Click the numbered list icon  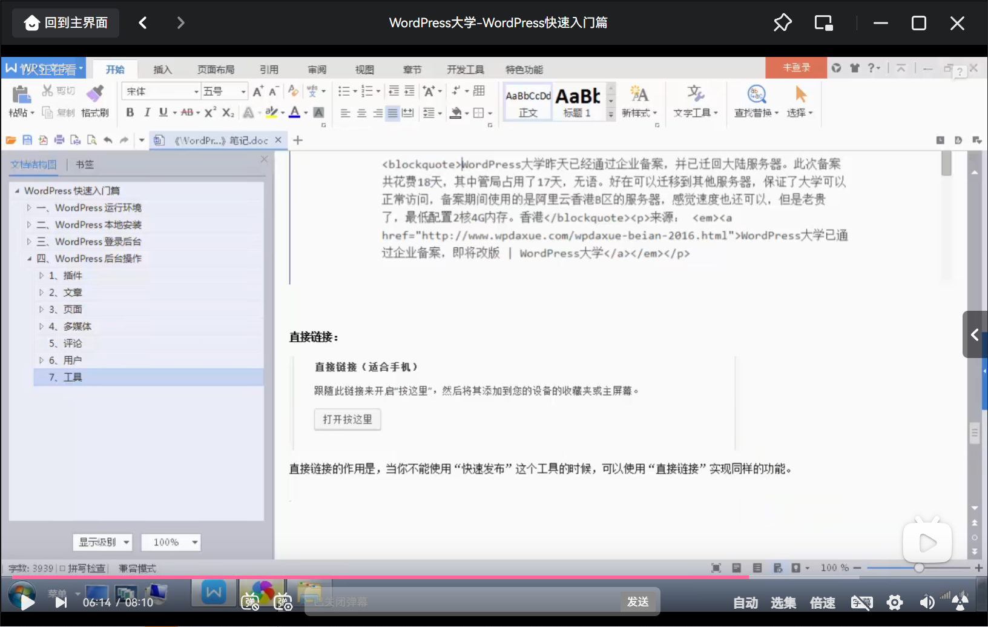point(367,91)
